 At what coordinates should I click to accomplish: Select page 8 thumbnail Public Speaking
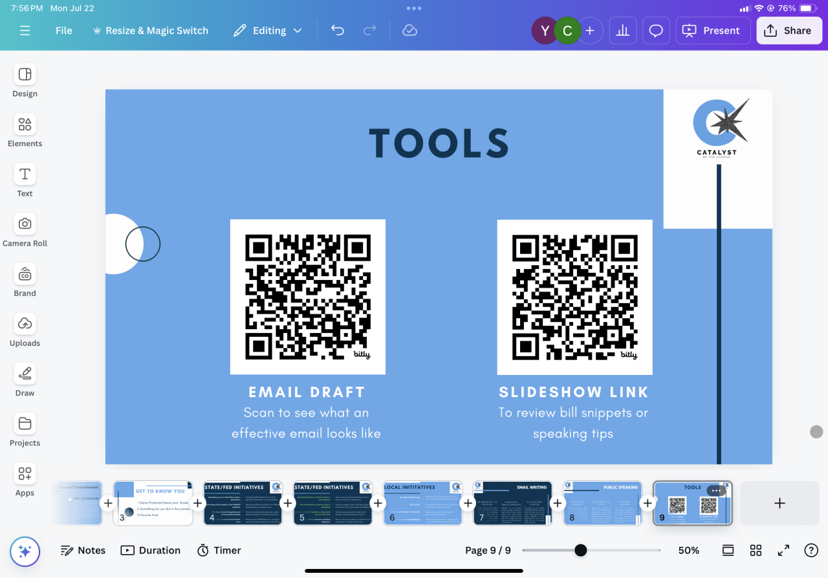tap(602, 503)
